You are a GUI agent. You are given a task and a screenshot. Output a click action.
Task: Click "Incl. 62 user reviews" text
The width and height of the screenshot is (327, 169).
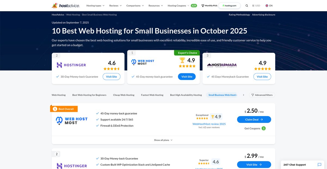(209, 127)
